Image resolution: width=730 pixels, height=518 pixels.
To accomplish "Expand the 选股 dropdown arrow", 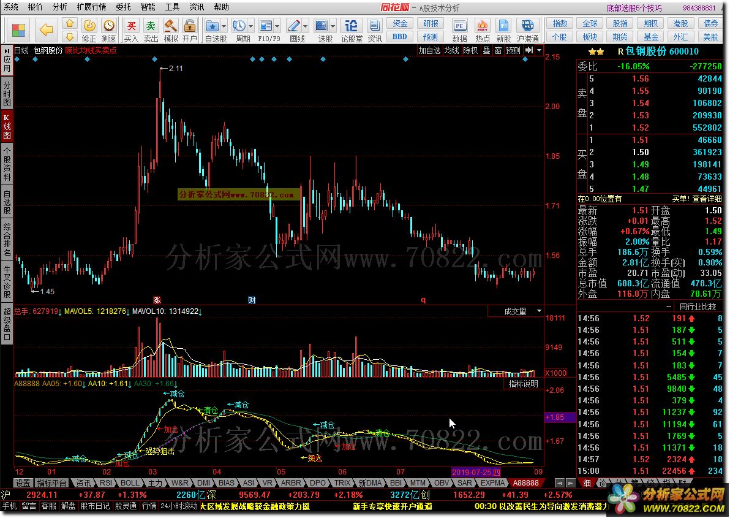I will (x=333, y=26).
